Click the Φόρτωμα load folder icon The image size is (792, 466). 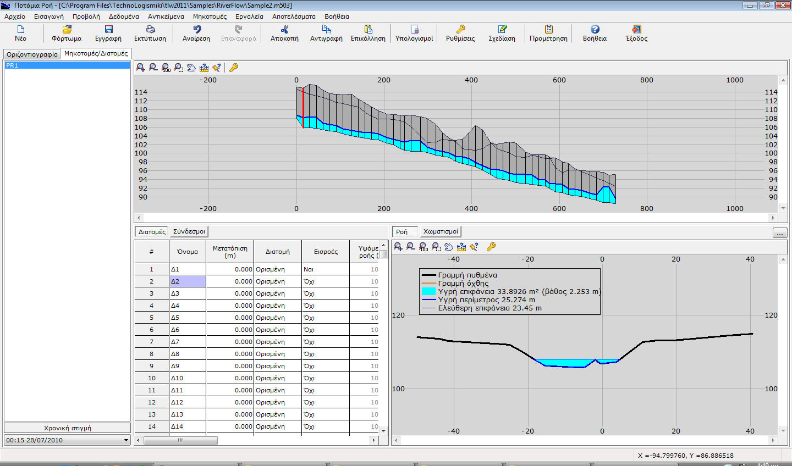tap(67, 30)
